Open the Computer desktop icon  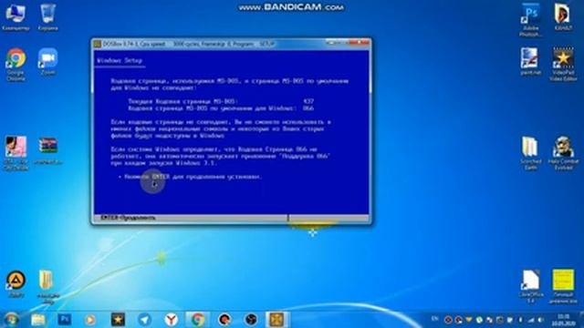(16, 17)
